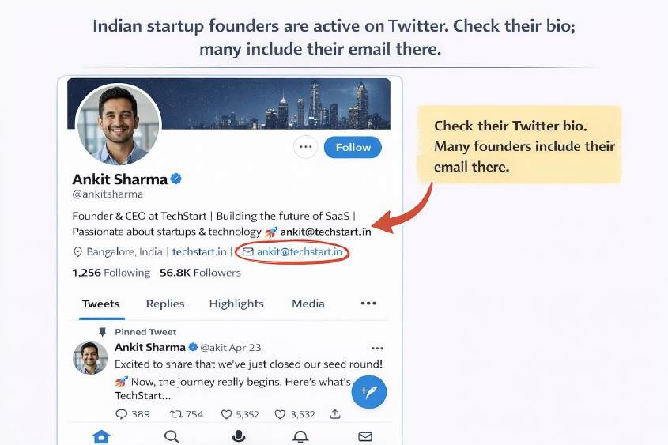Image resolution: width=668 pixels, height=445 pixels.
Task: Click the floating compose tweet button
Action: 368,391
